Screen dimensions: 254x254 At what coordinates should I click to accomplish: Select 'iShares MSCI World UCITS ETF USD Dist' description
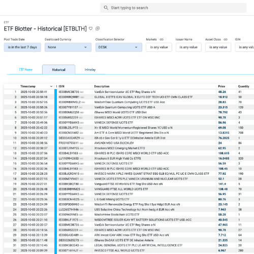[x=120, y=112]
